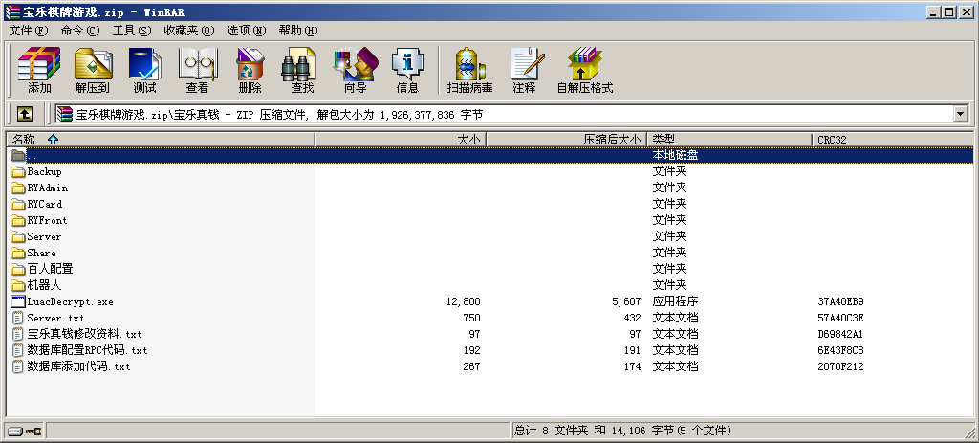Click the Options (选项) menu
Screen dimensions: 979x443
[244, 31]
